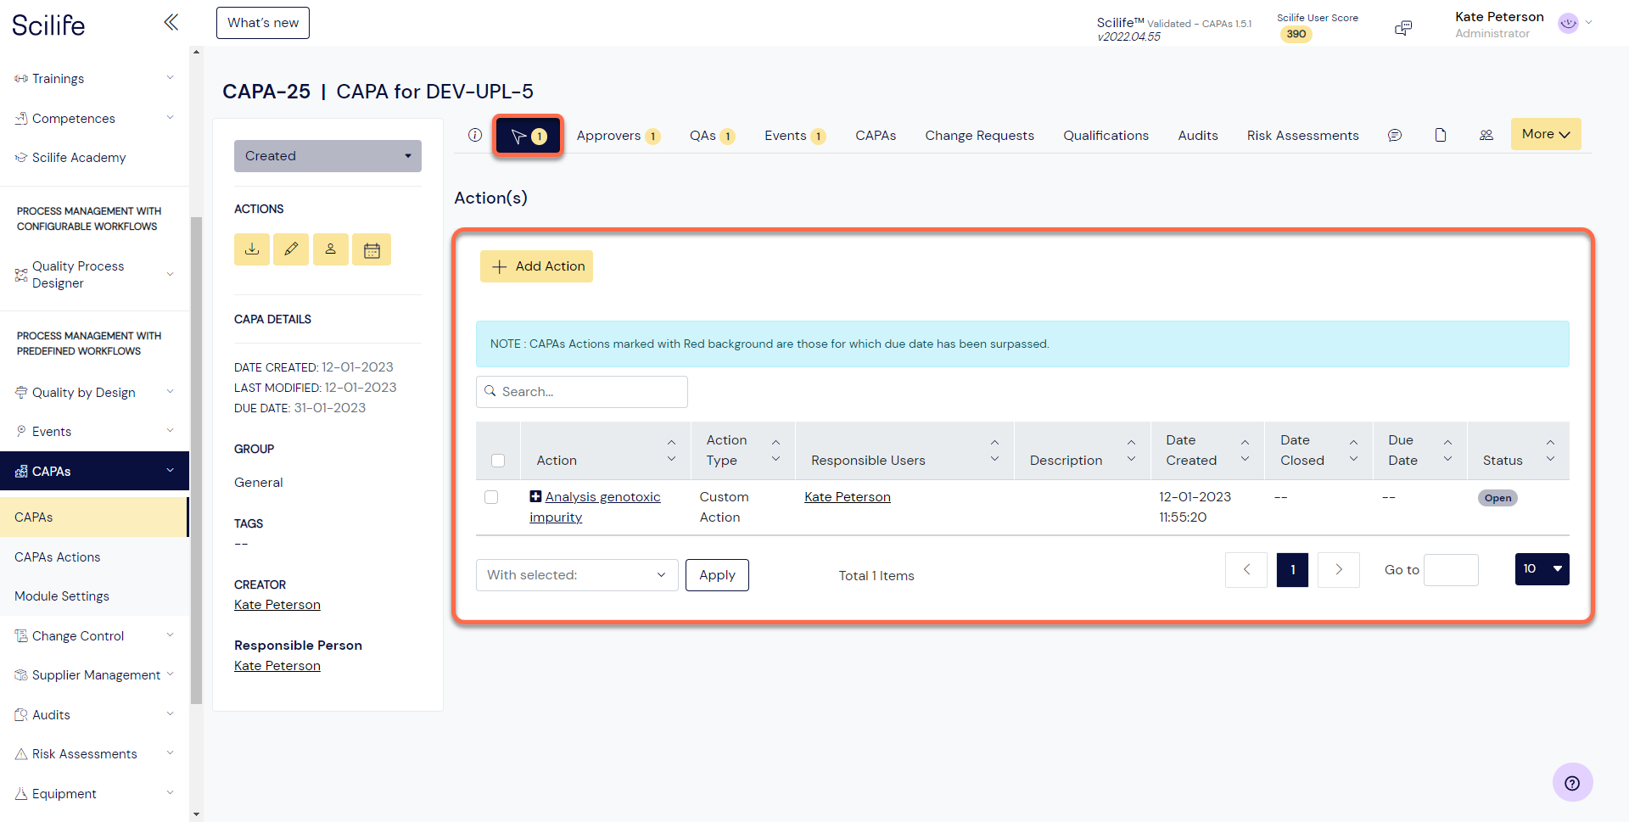This screenshot has height=822, width=1629.
Task: Select page 1 in pagination
Action: [x=1292, y=570]
